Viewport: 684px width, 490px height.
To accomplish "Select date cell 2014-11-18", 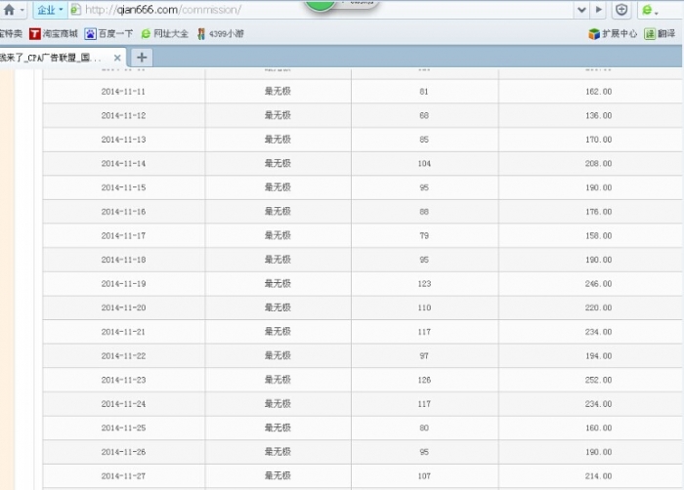I will click(123, 260).
